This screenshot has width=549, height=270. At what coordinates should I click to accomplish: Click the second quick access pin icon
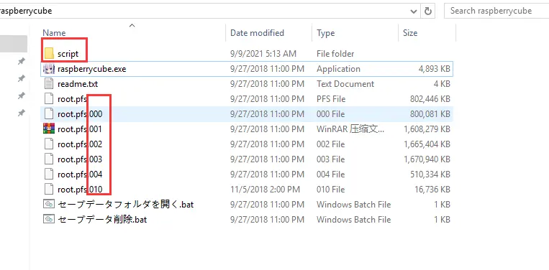coord(22,79)
